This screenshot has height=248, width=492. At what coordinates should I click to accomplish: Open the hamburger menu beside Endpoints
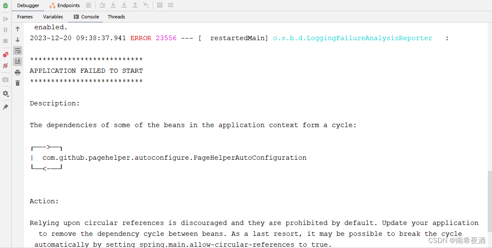tap(88, 5)
